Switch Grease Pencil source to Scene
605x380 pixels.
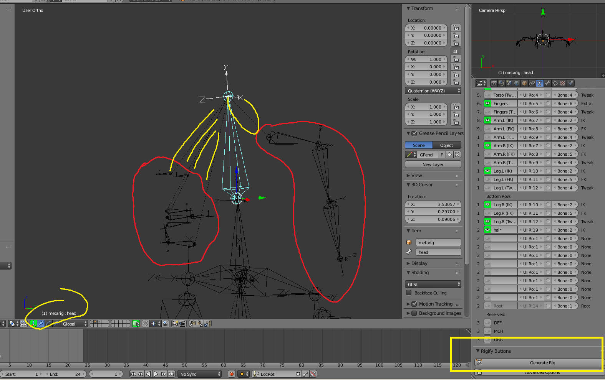pos(419,145)
